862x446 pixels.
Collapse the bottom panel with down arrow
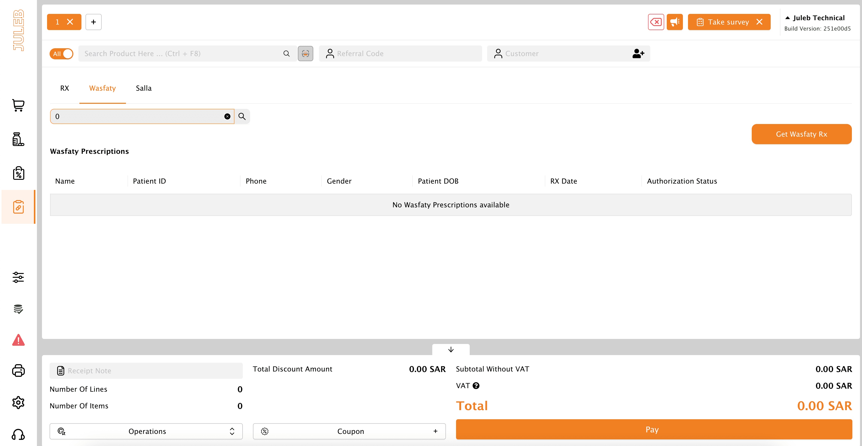(450, 350)
